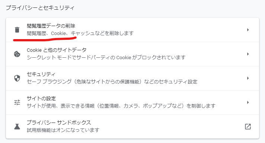This screenshot has height=143, width=265.
Task: Expand the arrow for Cookie と他のサイトデータ
Action: click(248, 54)
